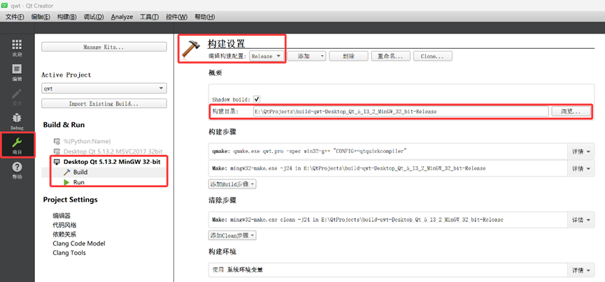Viewport: 605px width, 282px height.
Task: Switch to Debug mode
Action: (17, 121)
